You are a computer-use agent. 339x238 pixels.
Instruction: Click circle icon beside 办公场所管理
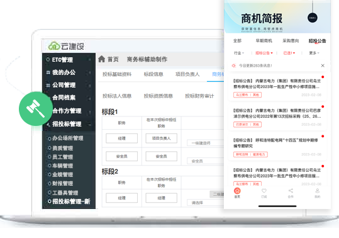pos(49,139)
